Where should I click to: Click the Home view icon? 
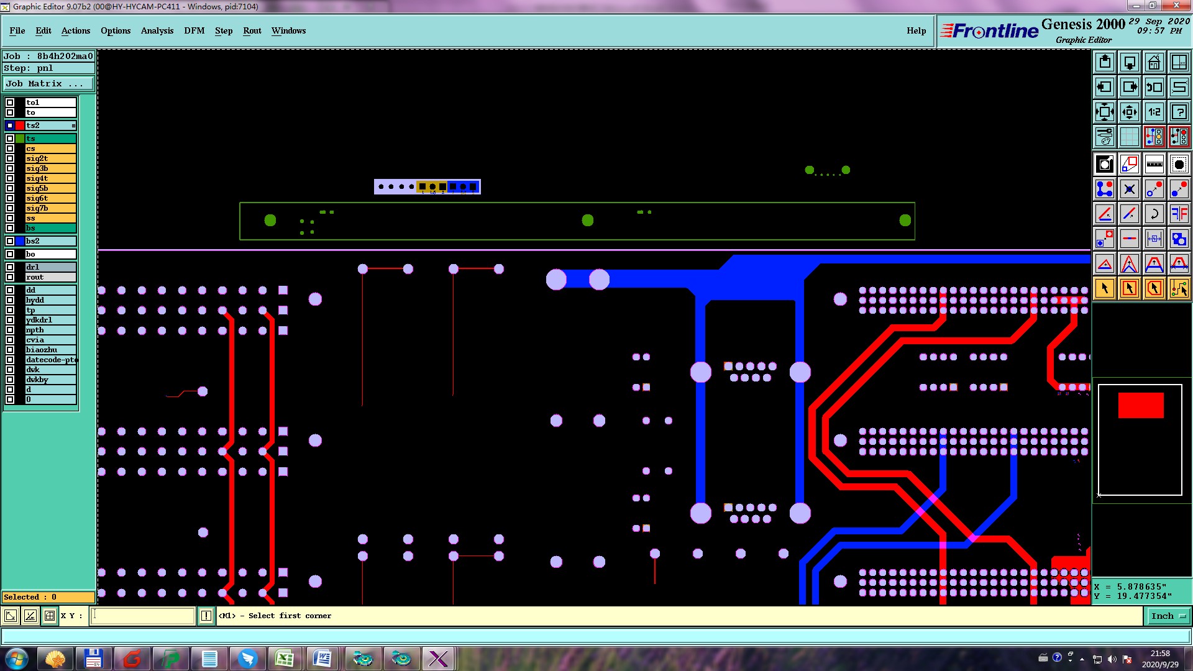click(1154, 62)
